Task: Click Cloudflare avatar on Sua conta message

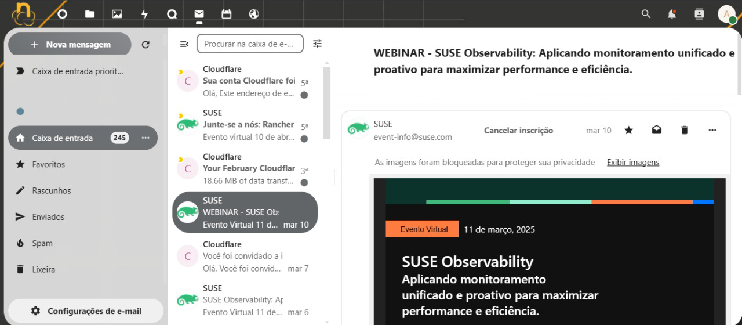Action: coord(187,81)
